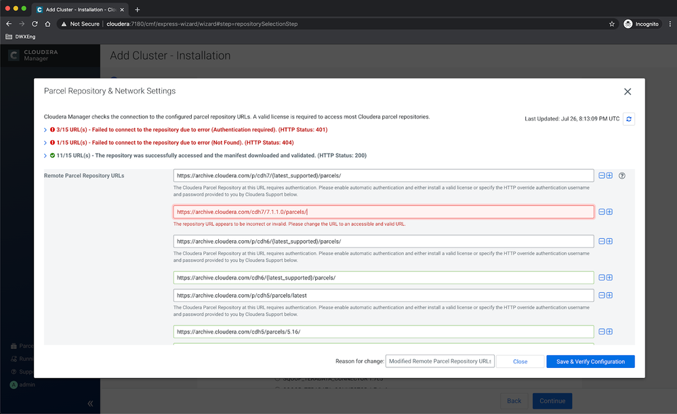Click the Close button in the dialog
Image resolution: width=677 pixels, height=414 pixels.
(520, 361)
